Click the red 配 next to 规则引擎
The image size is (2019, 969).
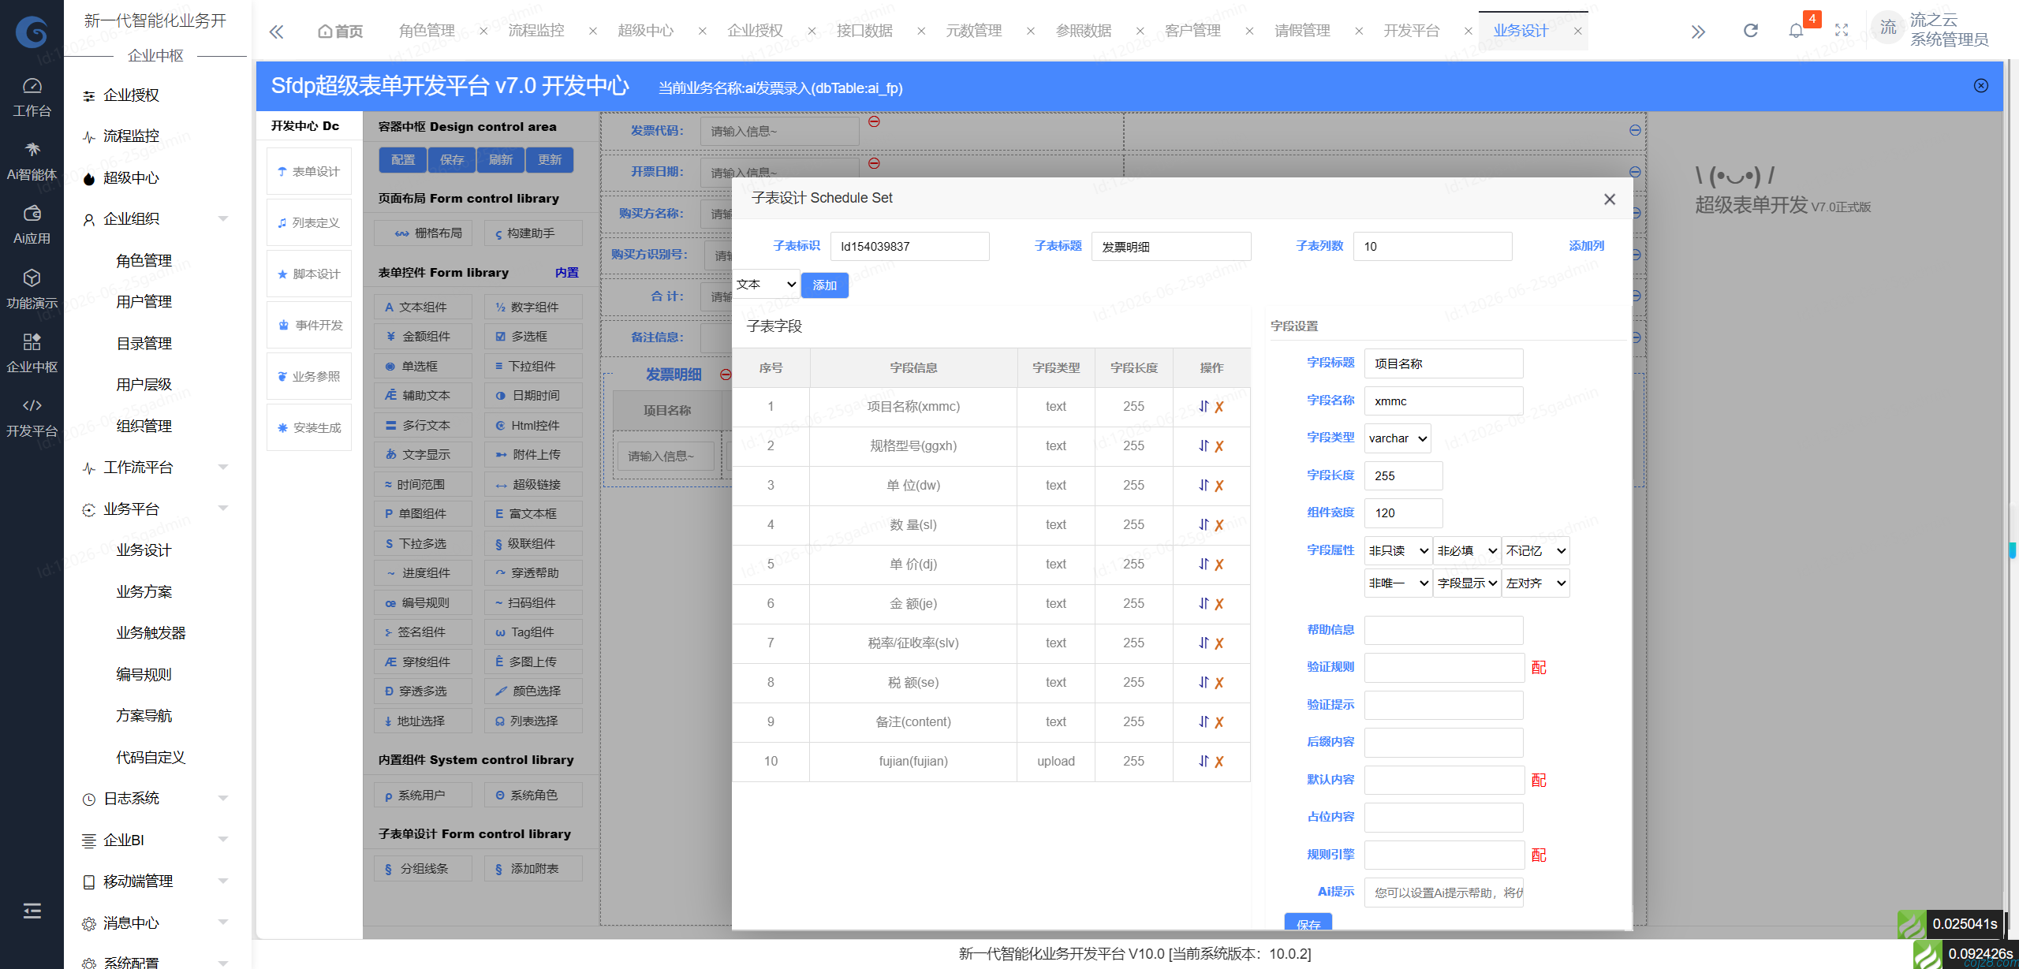pyautogui.click(x=1539, y=855)
